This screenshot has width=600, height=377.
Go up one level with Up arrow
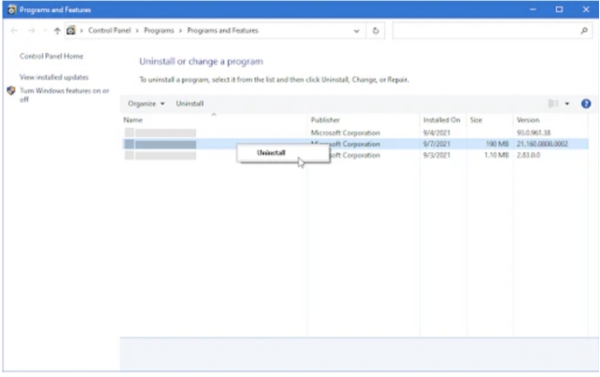point(57,31)
